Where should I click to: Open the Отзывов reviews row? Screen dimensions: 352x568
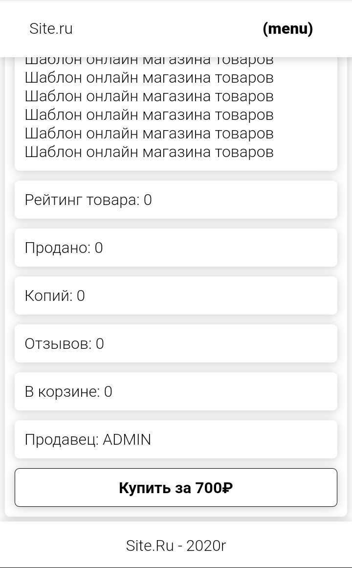[176, 343]
